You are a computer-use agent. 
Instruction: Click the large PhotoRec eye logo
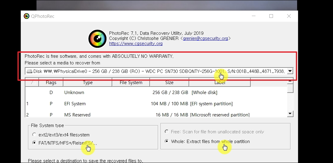pos(97,39)
